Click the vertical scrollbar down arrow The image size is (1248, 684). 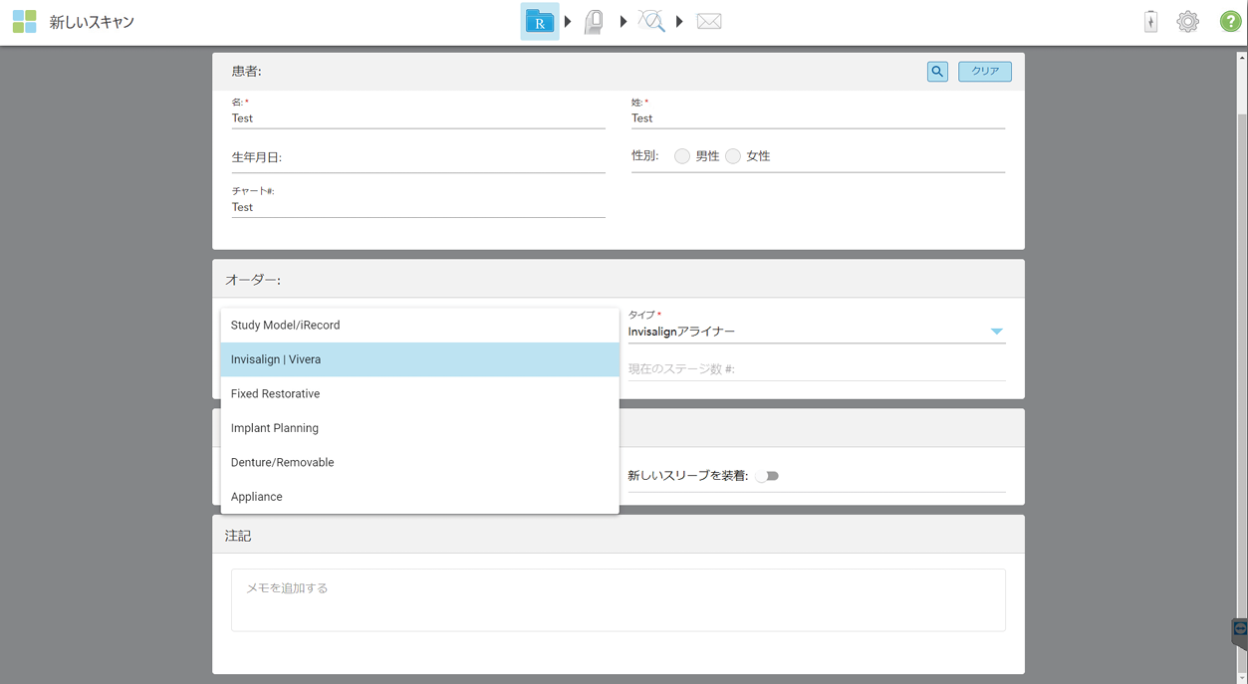[1241, 676]
